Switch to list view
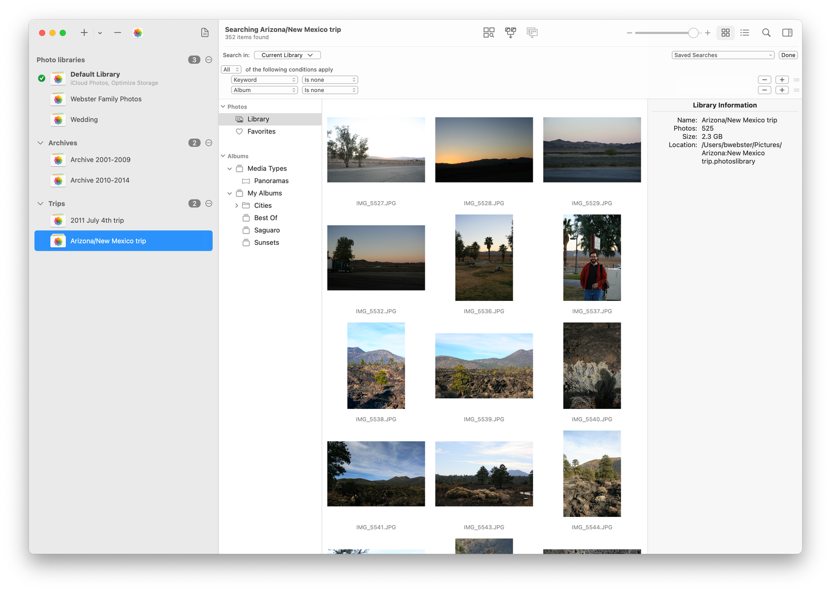Image resolution: width=831 pixels, height=592 pixels. [745, 33]
